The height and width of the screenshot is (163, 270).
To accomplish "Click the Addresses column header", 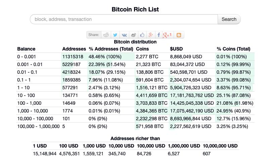I will click(x=74, y=49).
